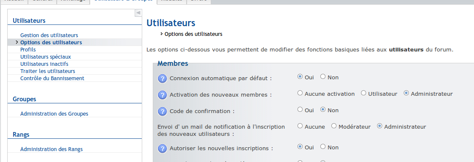The width and height of the screenshot is (474, 162).
Task: Open Contrôle du Bannissement
Action: pyautogui.click(x=52, y=78)
